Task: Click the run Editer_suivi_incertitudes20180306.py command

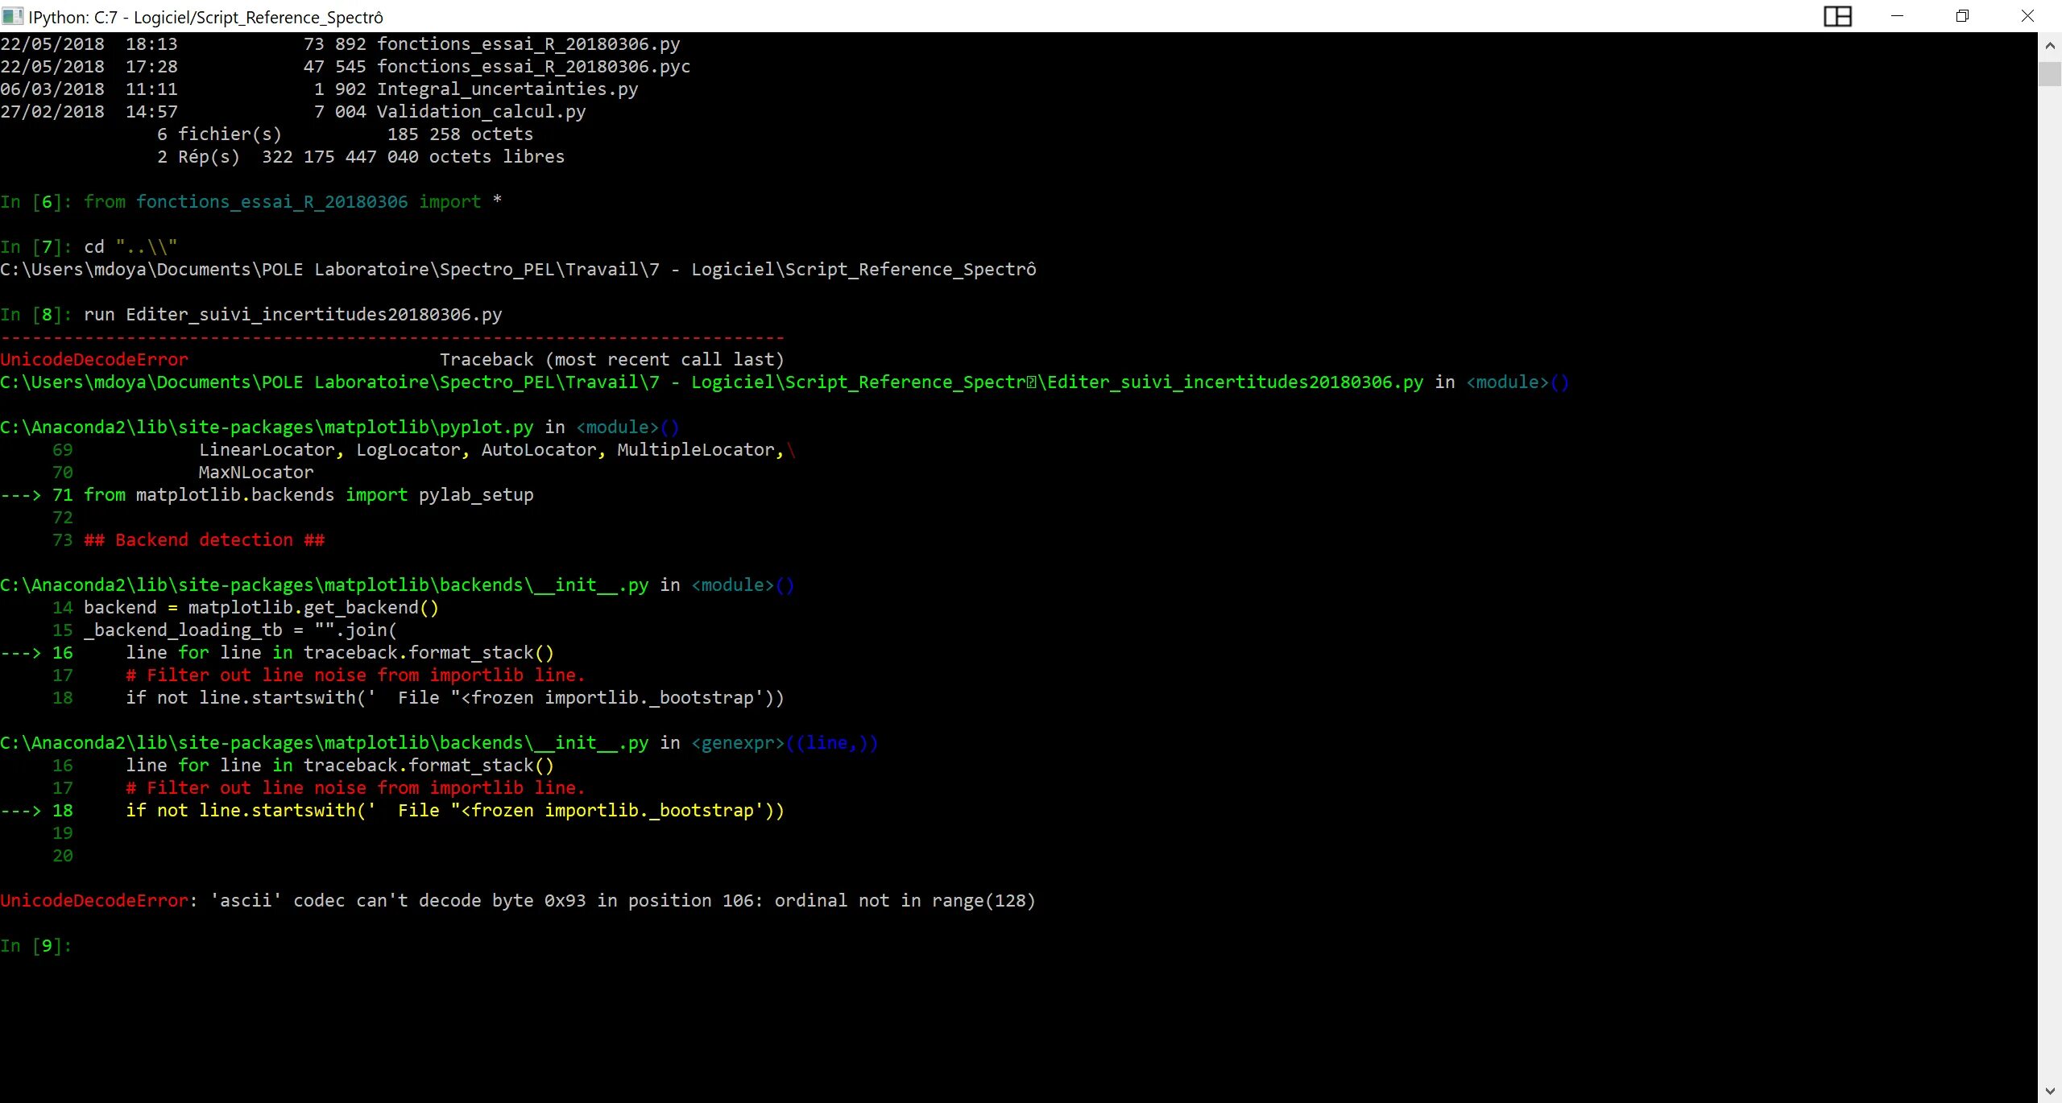Action: pos(292,315)
